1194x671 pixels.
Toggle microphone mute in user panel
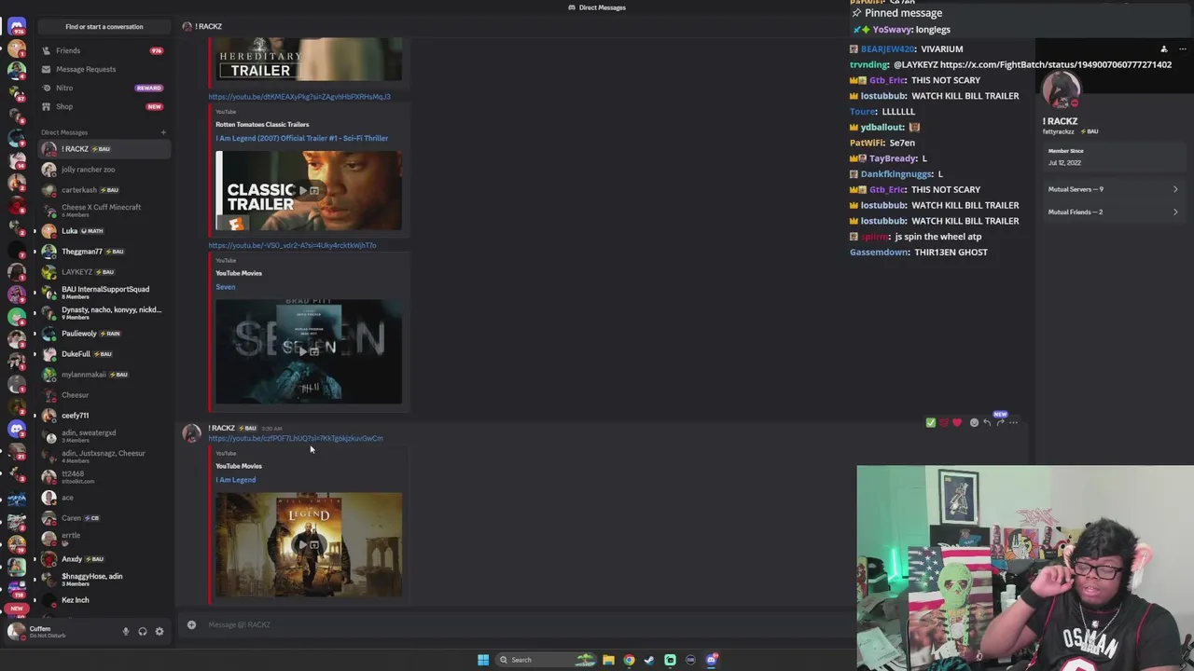(126, 632)
